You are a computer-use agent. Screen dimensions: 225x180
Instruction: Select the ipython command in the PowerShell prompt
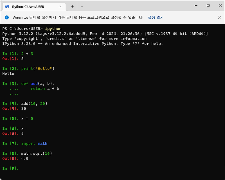(x=53, y=28)
